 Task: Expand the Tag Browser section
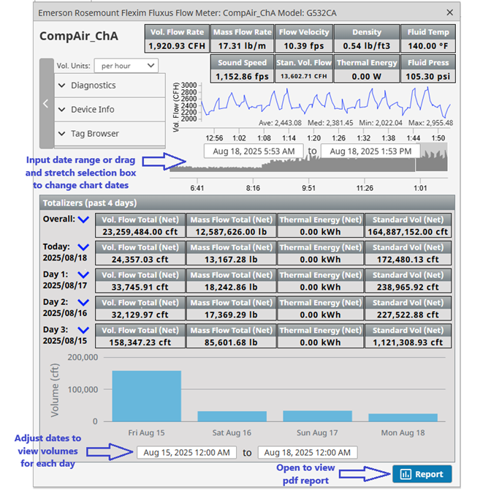pyautogui.click(x=110, y=134)
